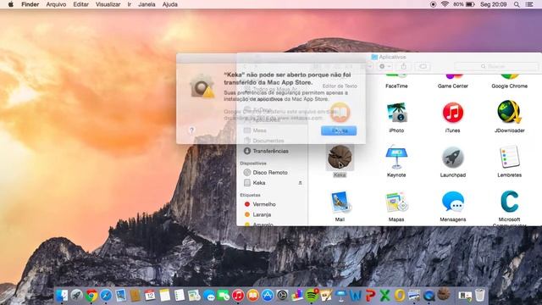Viewport: 542px width, 305px height.
Task: Click the Share button in Finder toolbar
Action: coord(403,66)
